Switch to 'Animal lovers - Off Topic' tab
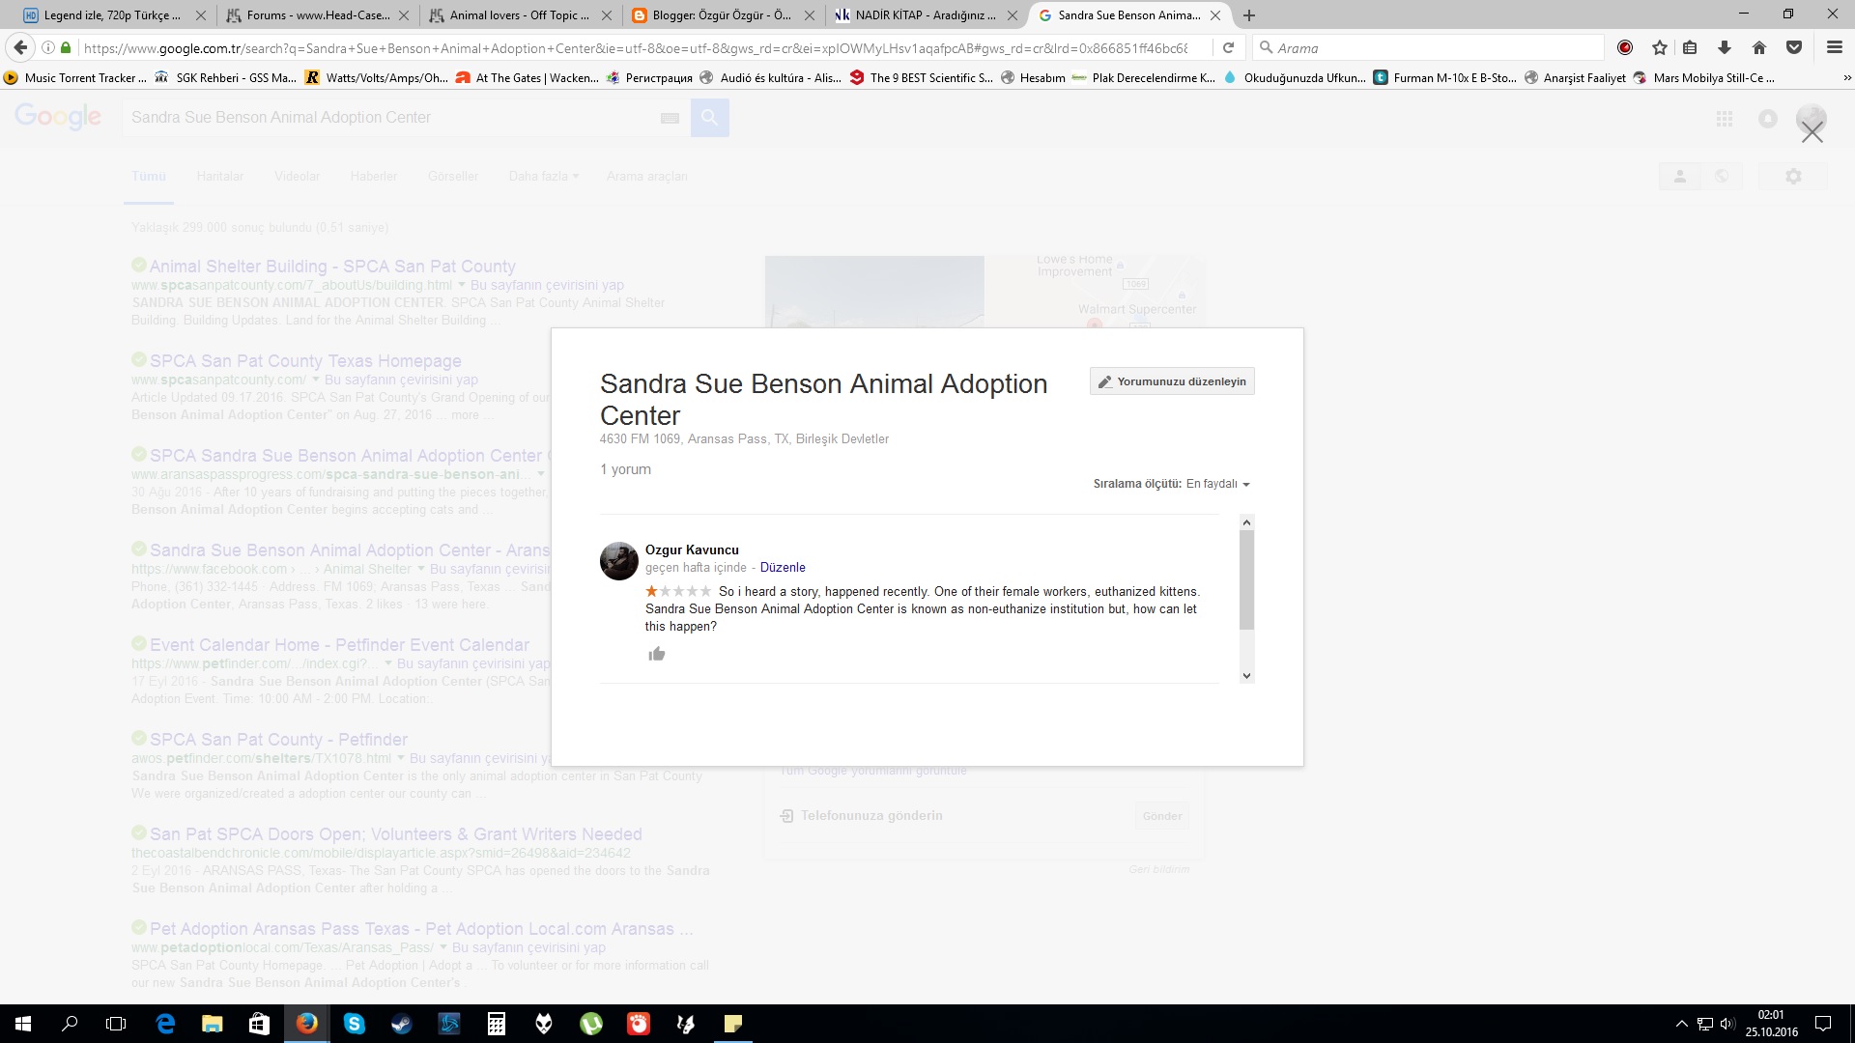The width and height of the screenshot is (1855, 1043). (x=519, y=15)
